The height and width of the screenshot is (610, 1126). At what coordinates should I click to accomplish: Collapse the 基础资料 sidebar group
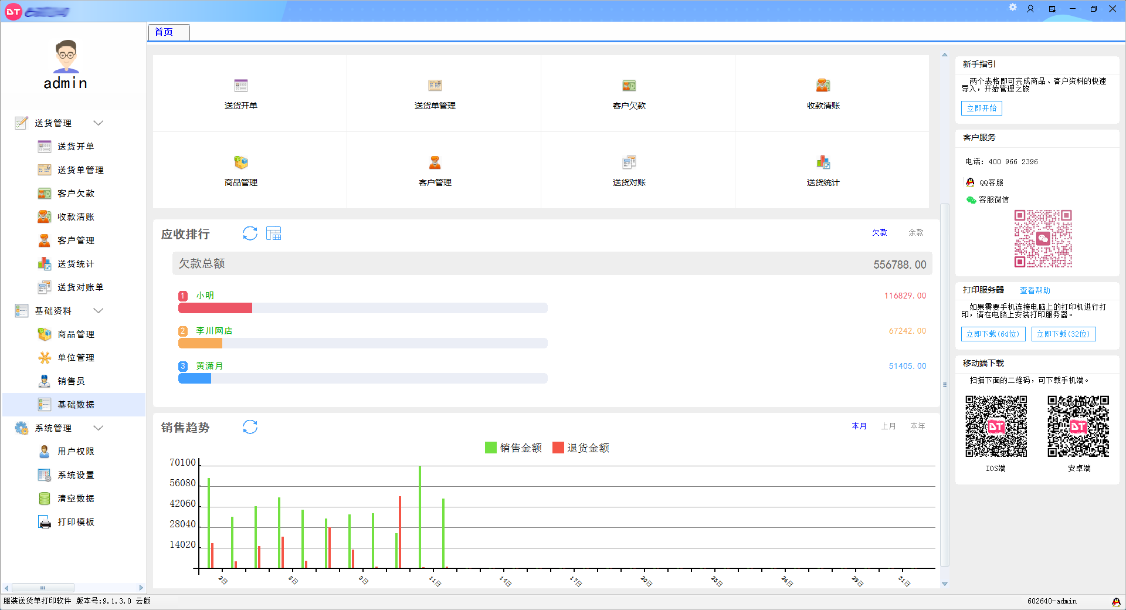(x=99, y=311)
